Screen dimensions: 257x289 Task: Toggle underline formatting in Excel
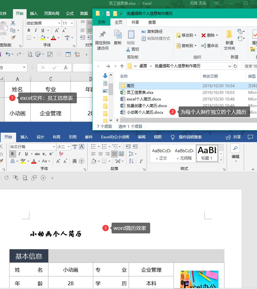[x=43, y=30]
